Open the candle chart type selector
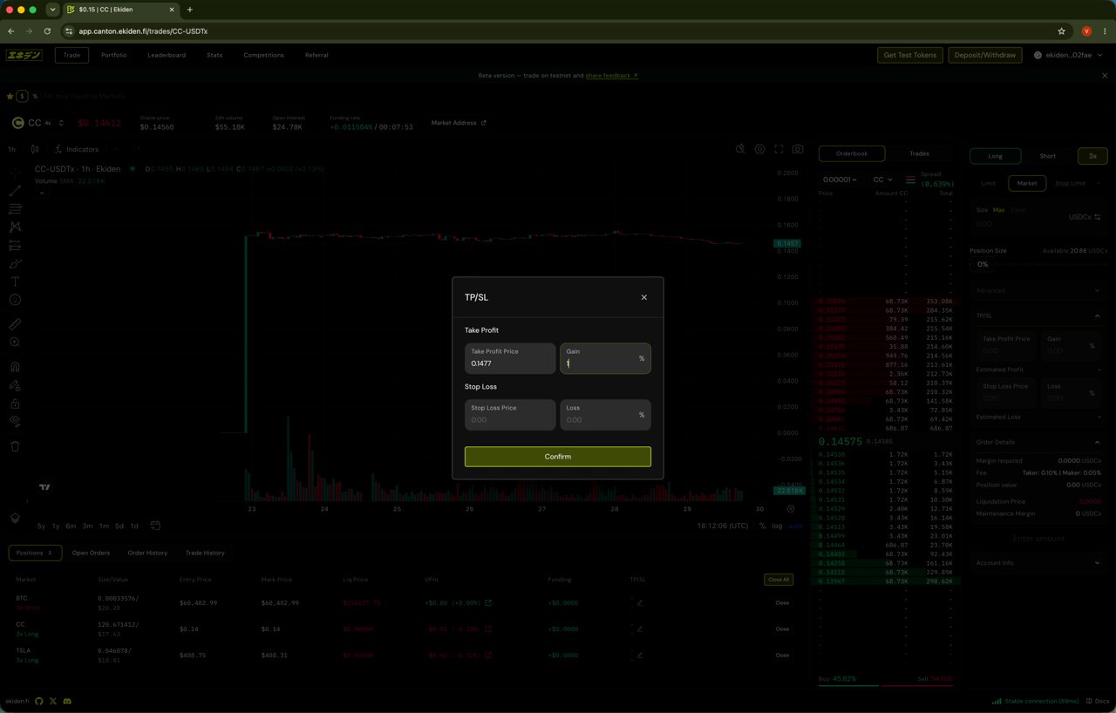The image size is (1116, 713). coord(35,149)
